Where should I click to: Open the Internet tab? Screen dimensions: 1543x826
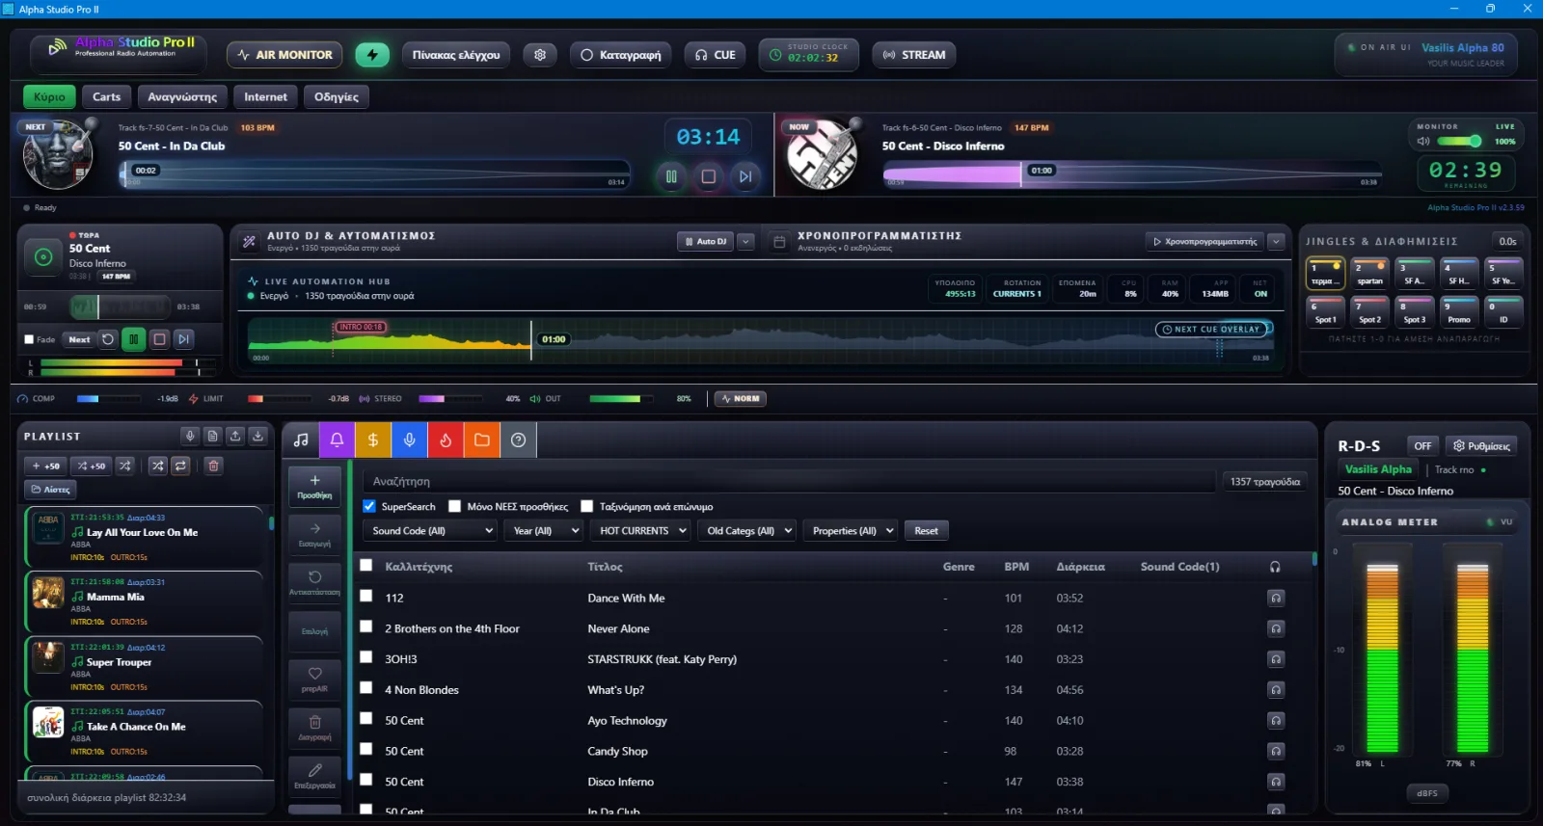click(x=265, y=96)
